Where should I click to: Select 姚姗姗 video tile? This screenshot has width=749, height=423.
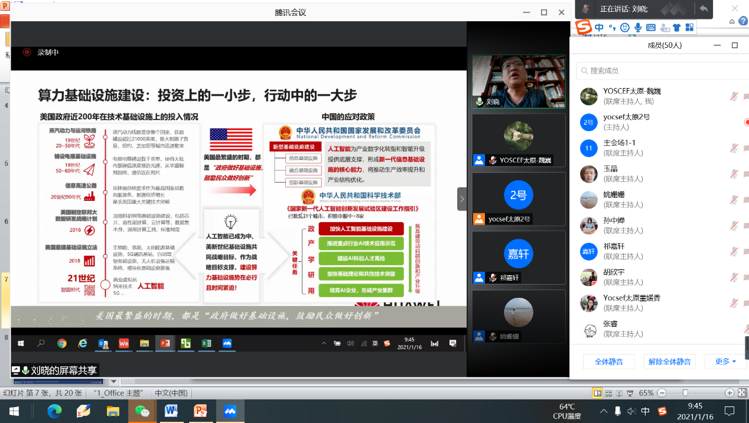[x=518, y=315]
